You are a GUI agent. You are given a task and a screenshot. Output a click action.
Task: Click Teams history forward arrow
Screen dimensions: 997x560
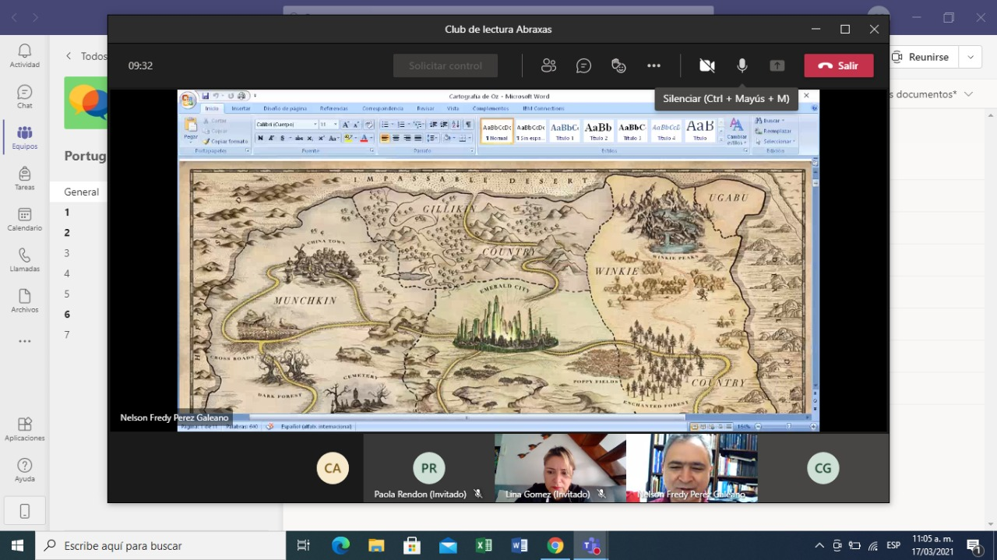tap(36, 17)
